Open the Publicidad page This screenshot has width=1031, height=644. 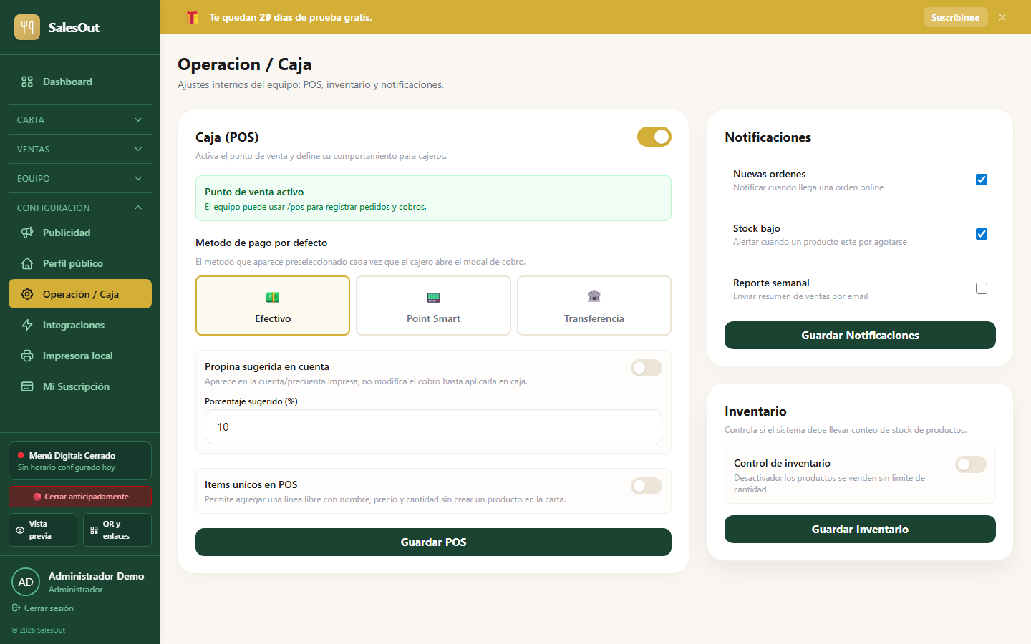[x=80, y=233]
